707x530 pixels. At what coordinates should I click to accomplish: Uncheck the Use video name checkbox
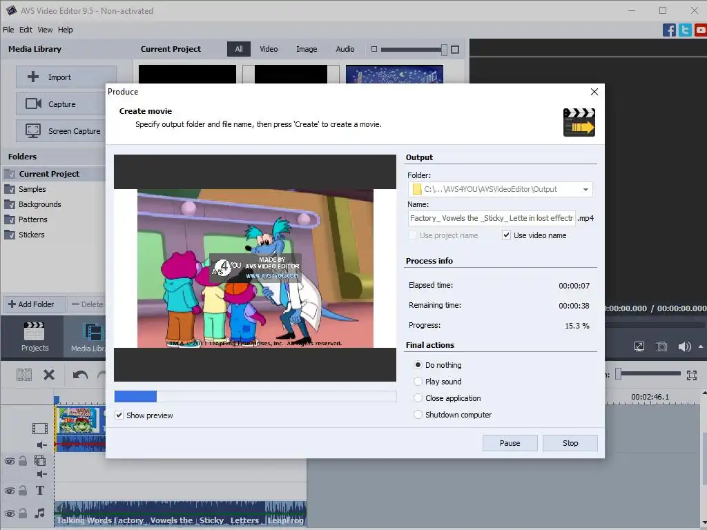point(506,235)
